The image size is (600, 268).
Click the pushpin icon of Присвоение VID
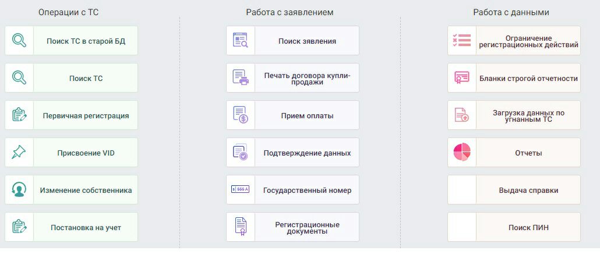click(x=19, y=153)
